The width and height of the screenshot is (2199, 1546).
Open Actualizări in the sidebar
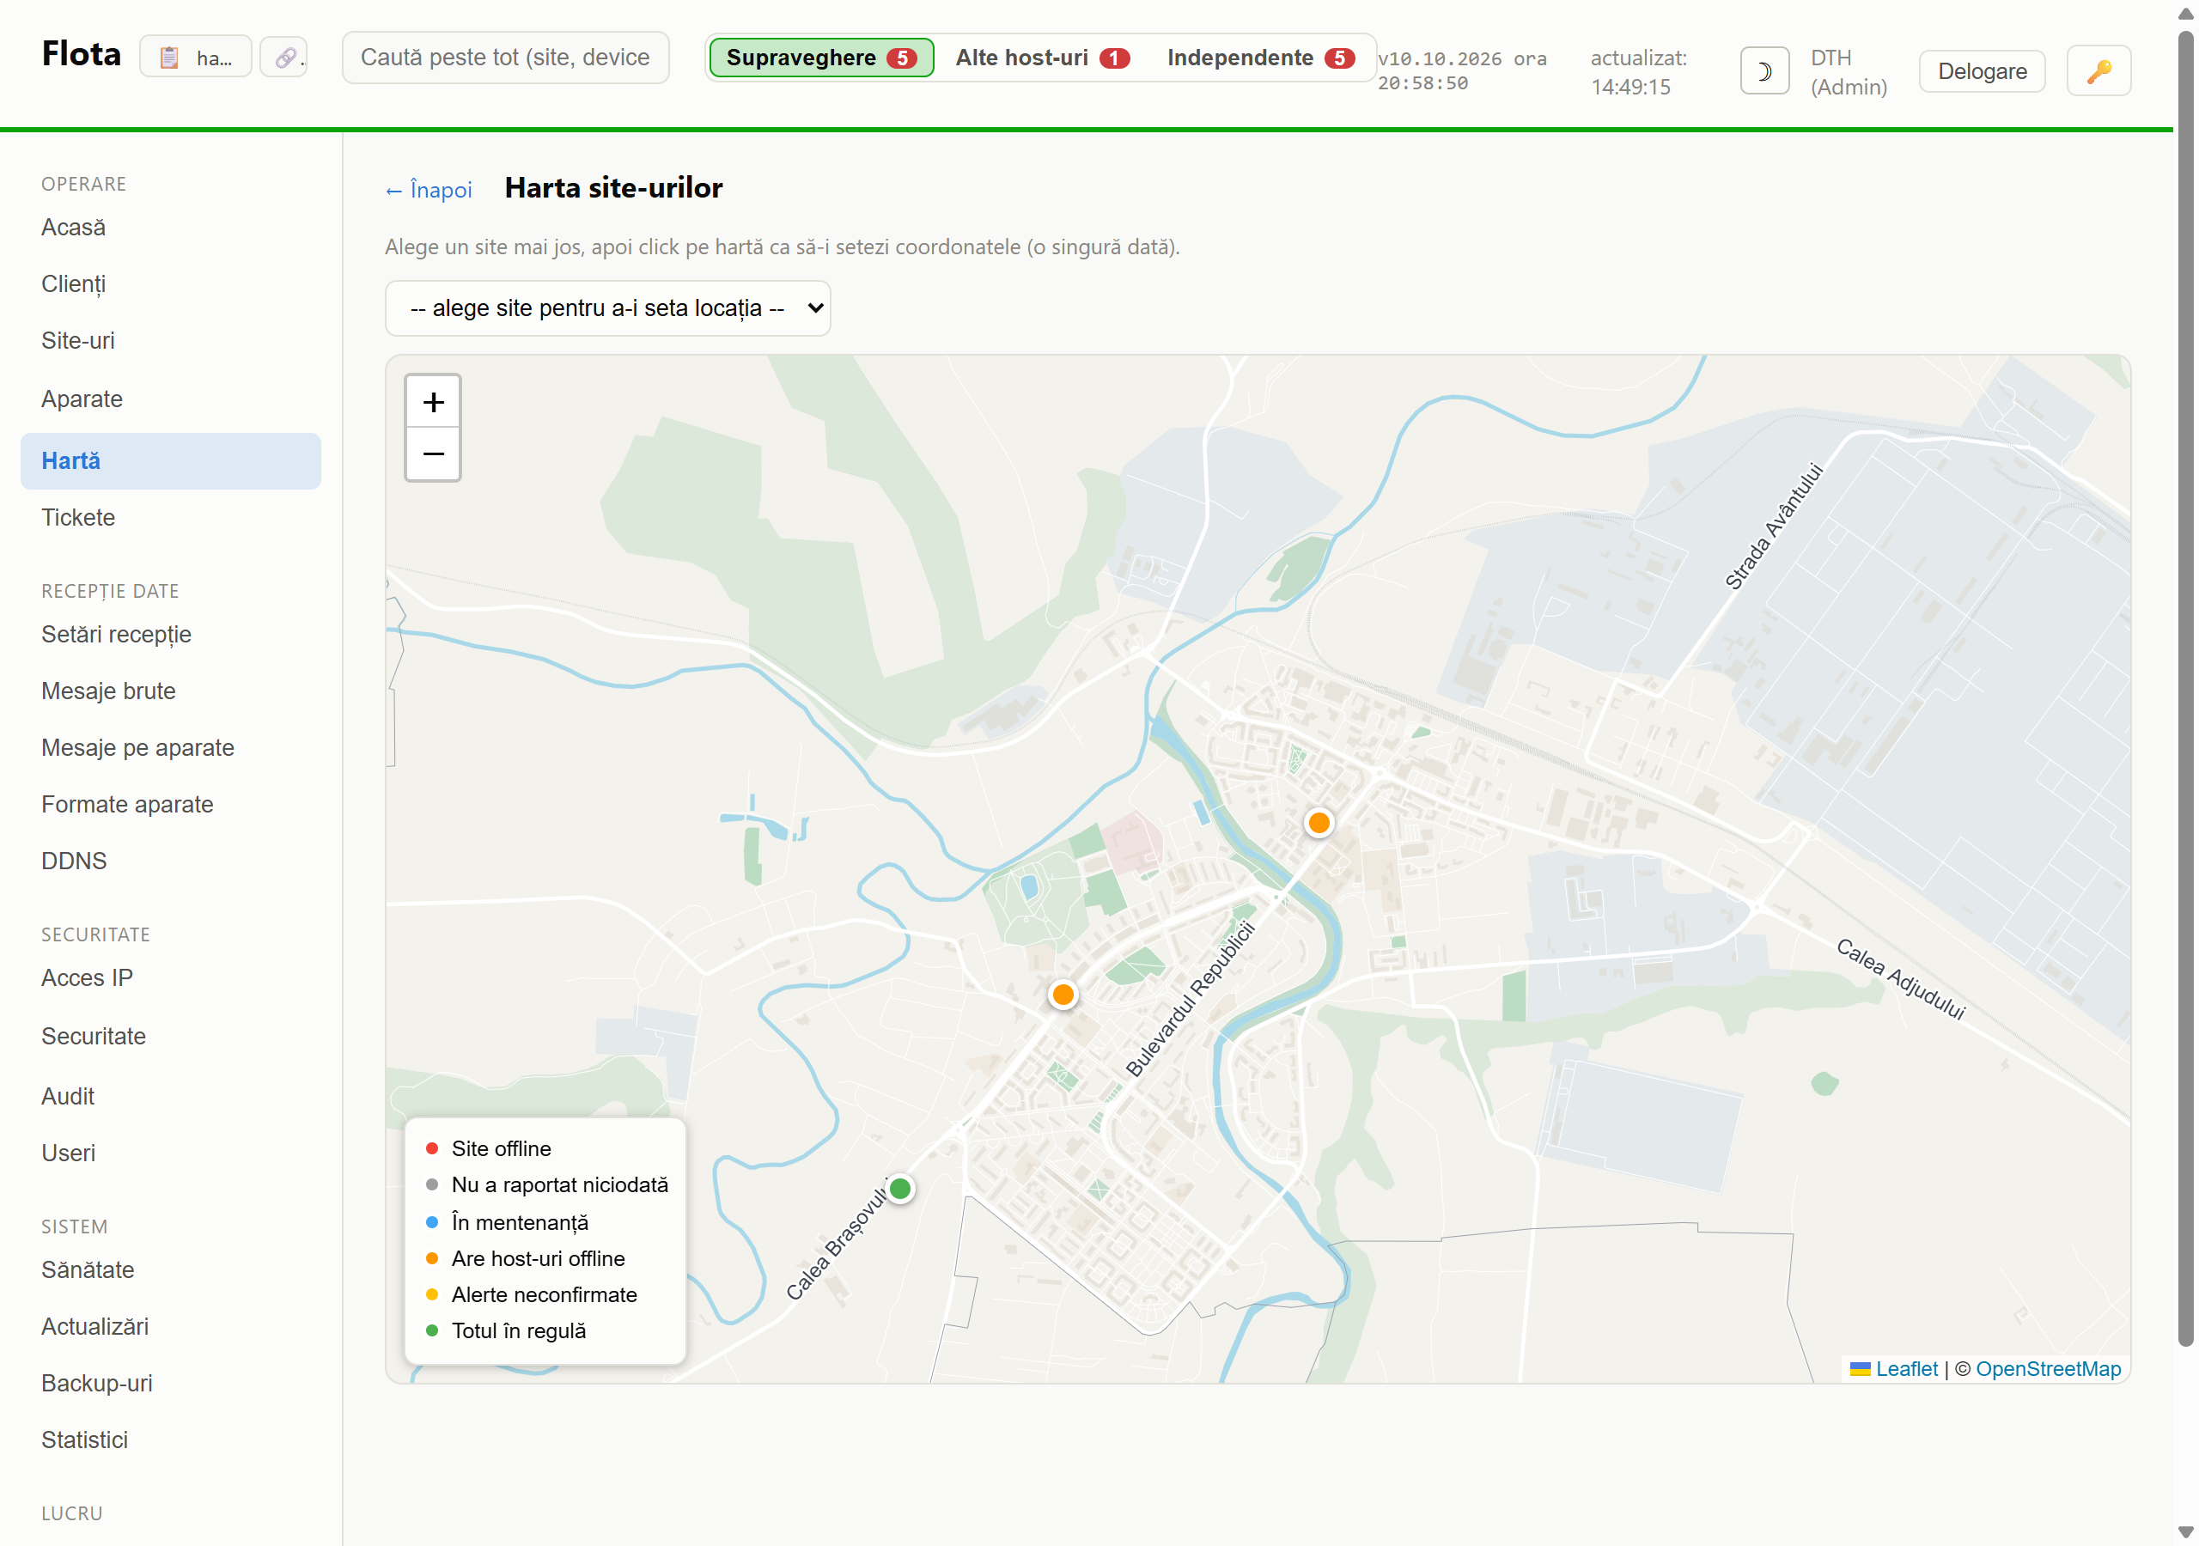pyautogui.click(x=170, y=1327)
